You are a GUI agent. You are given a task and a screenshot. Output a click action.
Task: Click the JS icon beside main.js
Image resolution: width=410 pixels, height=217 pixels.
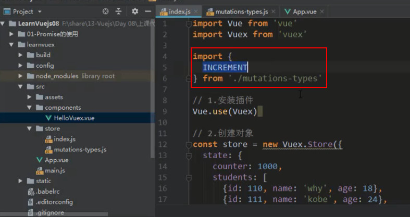(x=40, y=171)
